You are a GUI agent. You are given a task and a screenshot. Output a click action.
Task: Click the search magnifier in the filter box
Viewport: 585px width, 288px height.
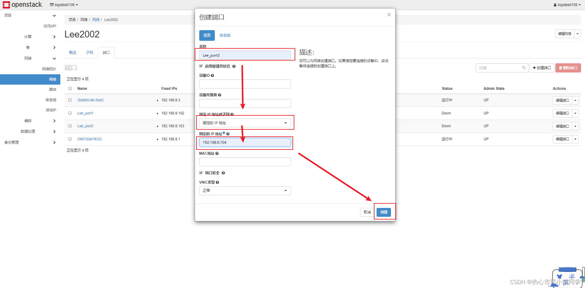click(524, 68)
